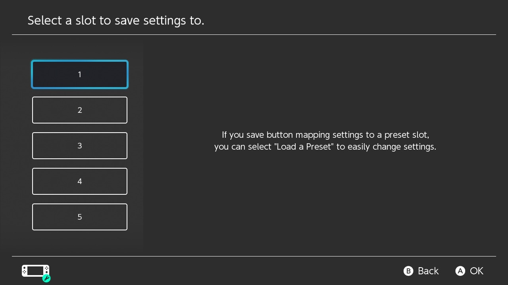Image resolution: width=508 pixels, height=285 pixels.
Task: Pick preset slot 3
Action: click(x=80, y=146)
